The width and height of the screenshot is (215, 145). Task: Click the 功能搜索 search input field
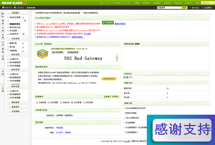click(169, 8)
